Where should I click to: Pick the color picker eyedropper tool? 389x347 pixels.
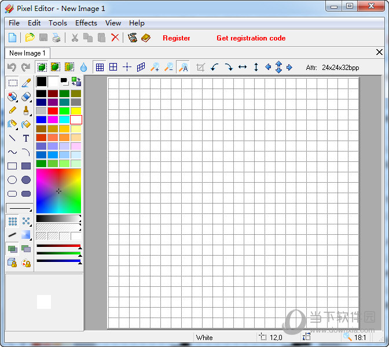coord(26,83)
